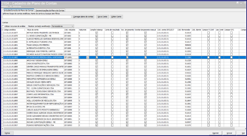Click the Cód. fornecedor column header

tap(184, 30)
